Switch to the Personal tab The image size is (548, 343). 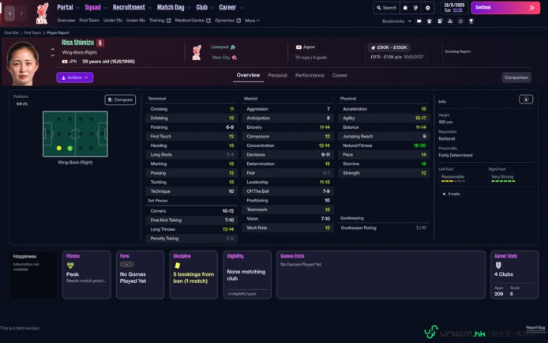point(277,76)
